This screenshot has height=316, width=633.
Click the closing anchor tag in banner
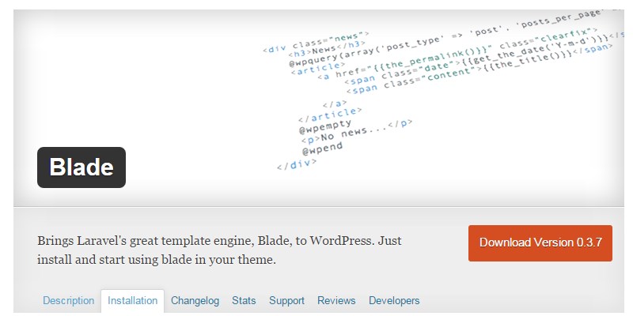[x=335, y=103]
